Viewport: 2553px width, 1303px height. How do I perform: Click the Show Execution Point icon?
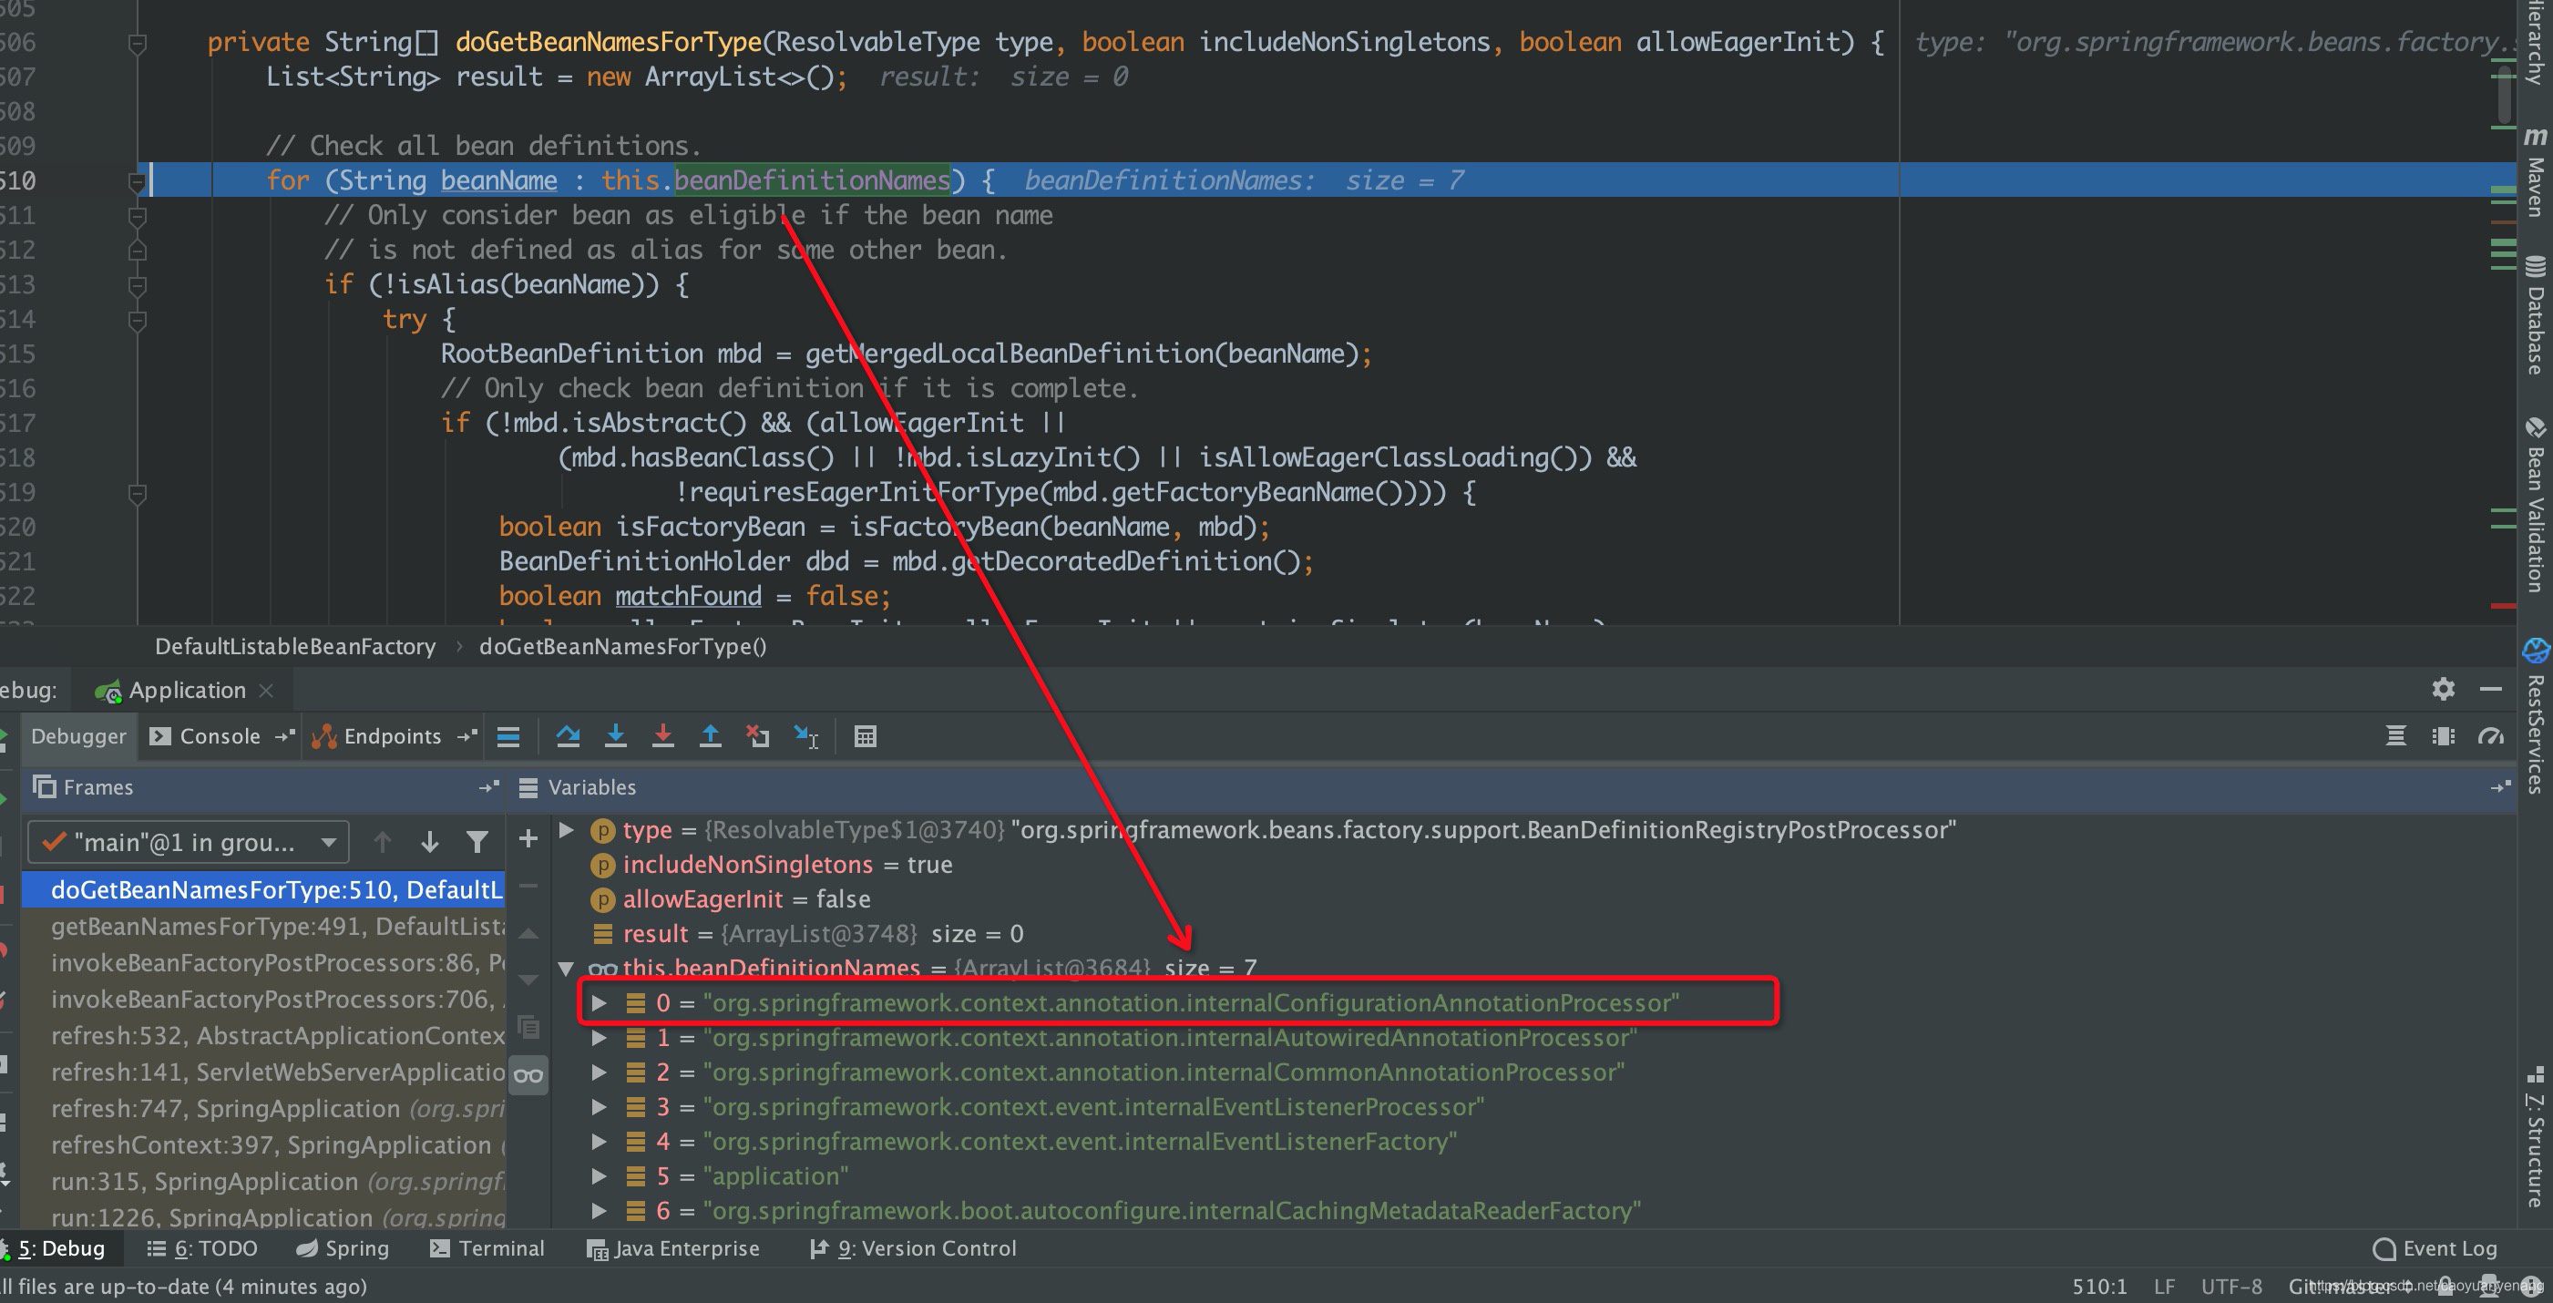point(508,736)
